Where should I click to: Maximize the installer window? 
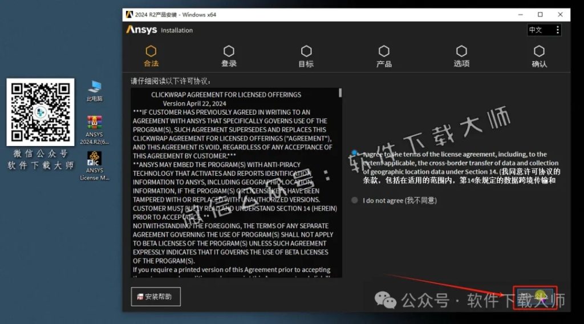540,14
